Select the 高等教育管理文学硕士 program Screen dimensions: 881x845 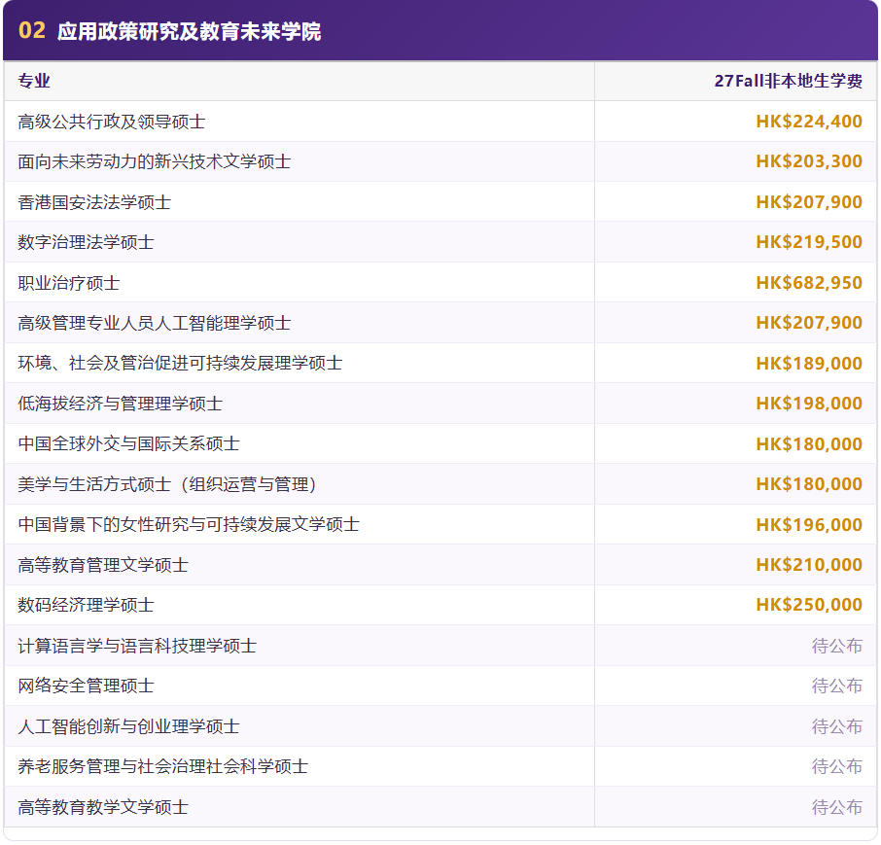[103, 565]
